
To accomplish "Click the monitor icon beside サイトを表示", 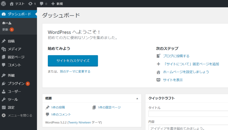I will (x=158, y=80).
